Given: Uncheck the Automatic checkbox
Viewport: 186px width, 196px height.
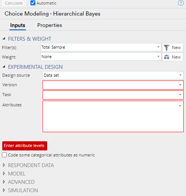Looking at the screenshot, I should coord(33,3).
